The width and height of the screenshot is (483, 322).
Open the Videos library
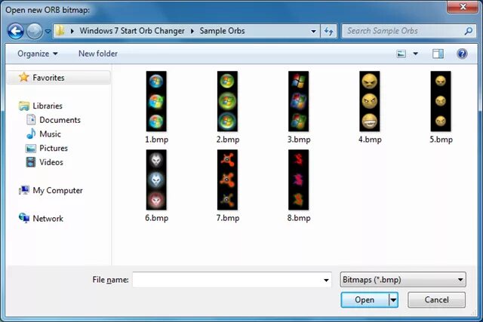51,162
